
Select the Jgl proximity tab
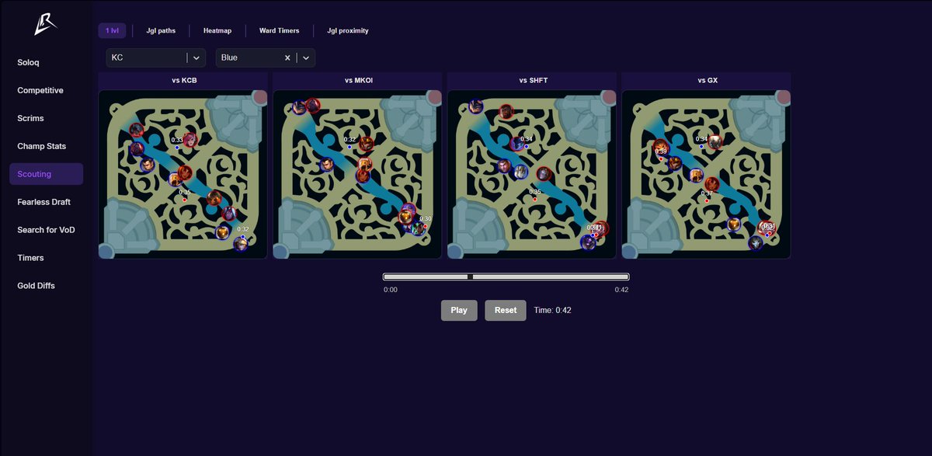click(x=348, y=31)
